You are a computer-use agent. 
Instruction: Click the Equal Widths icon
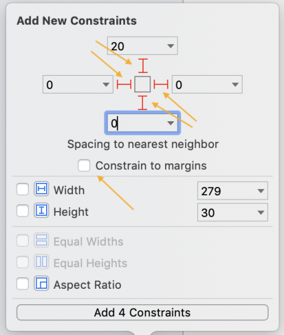41,240
